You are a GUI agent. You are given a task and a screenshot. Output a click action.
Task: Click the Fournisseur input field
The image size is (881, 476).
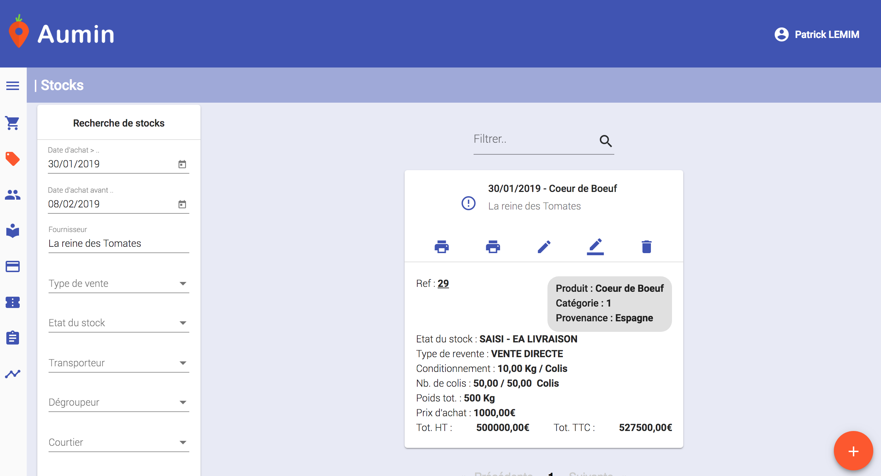coord(119,243)
